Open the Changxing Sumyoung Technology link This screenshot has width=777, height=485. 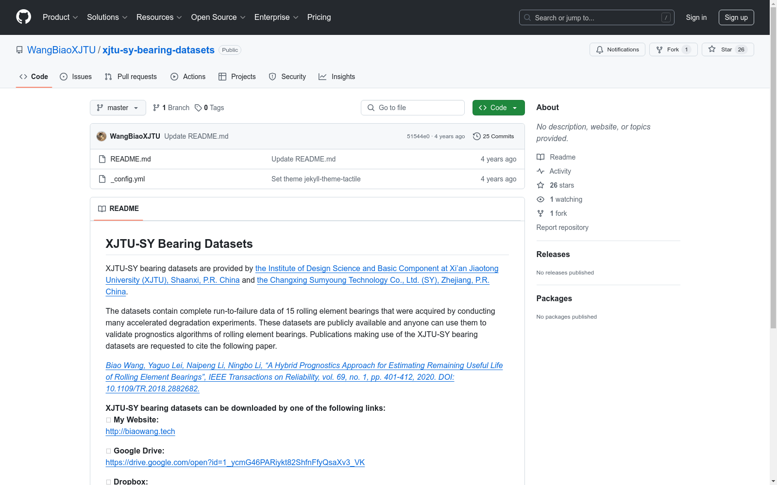click(373, 280)
